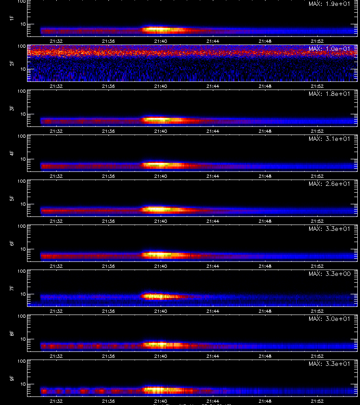Click the MAX: 1.9e+01 label in panel 1F
Viewport: 360px width, 405px height.
click(x=329, y=4)
